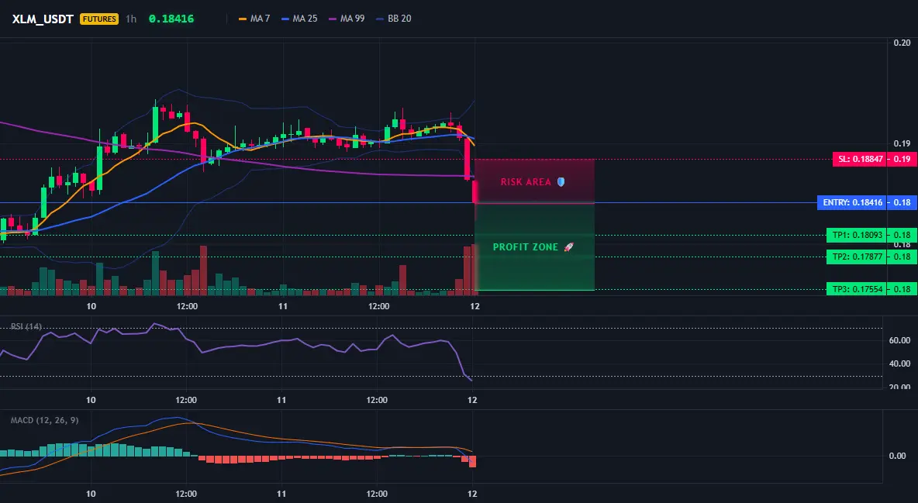The width and height of the screenshot is (918, 503).
Task: Click the RISK AREA text
Action: [x=526, y=182]
